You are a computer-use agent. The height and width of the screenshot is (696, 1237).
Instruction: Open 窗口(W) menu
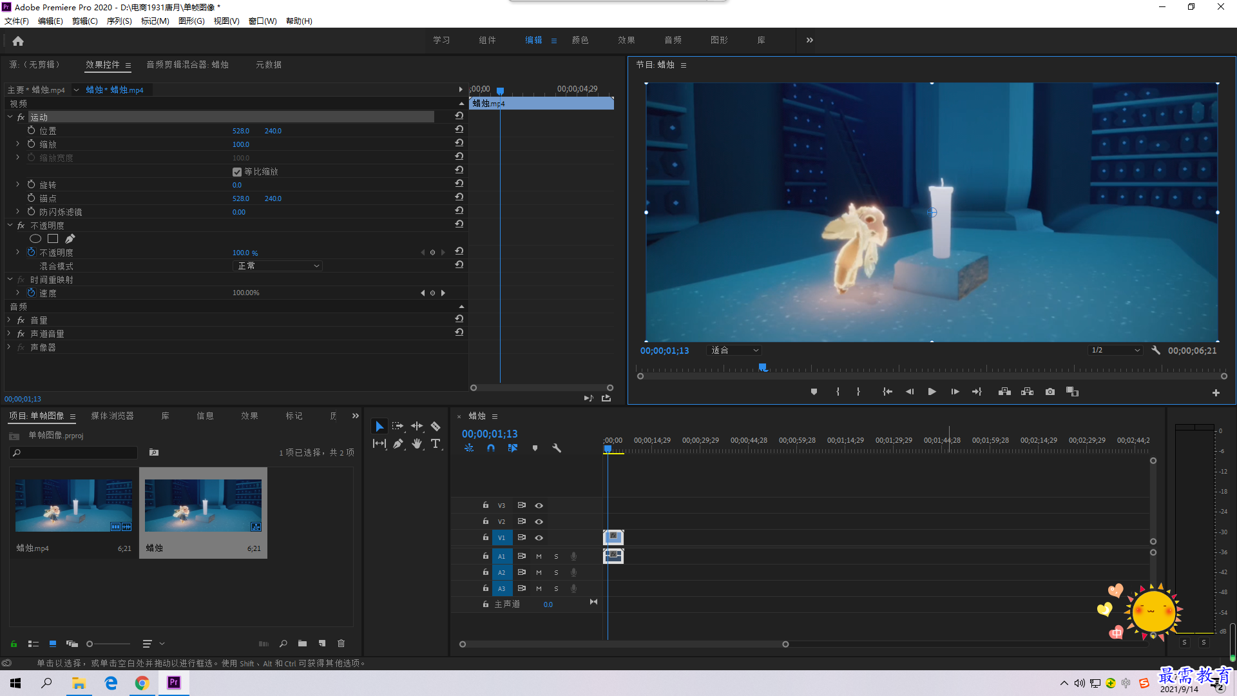pyautogui.click(x=263, y=21)
